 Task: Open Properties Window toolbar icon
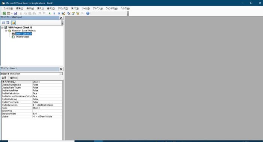tap(73, 13)
